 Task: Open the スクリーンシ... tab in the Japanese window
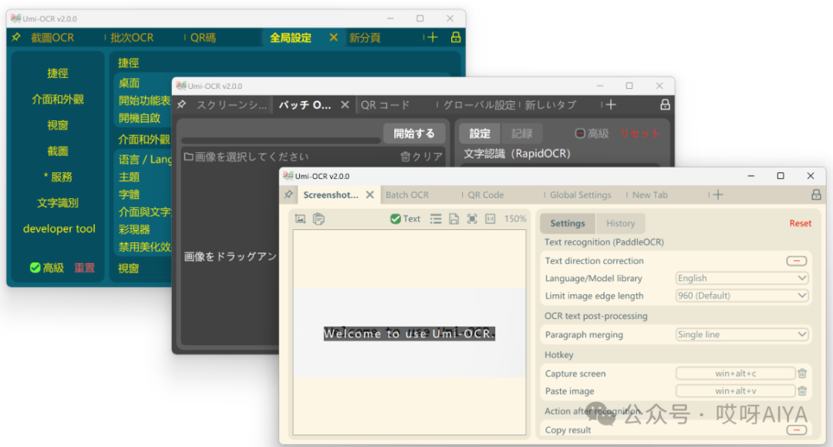pos(231,105)
